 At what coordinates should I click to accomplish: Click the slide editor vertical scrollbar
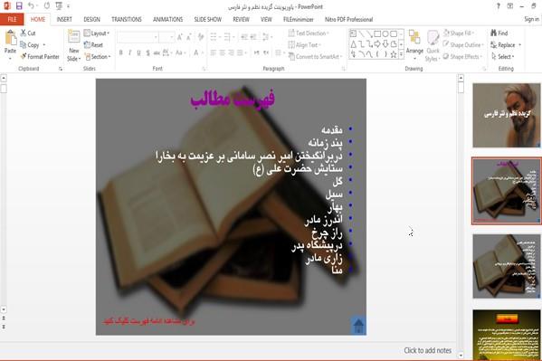point(4,194)
